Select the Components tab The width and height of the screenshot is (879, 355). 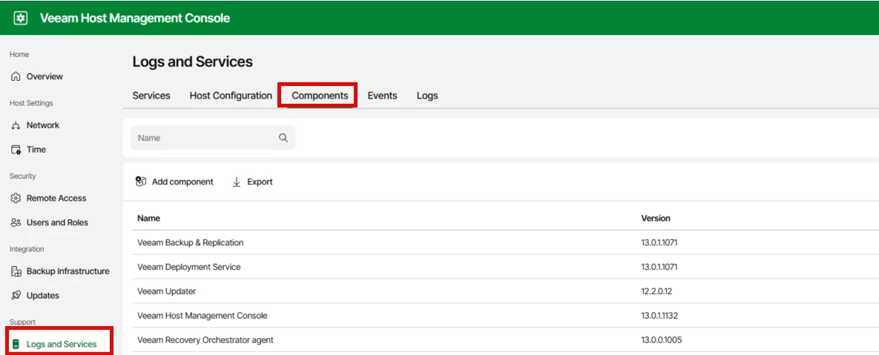tap(320, 96)
